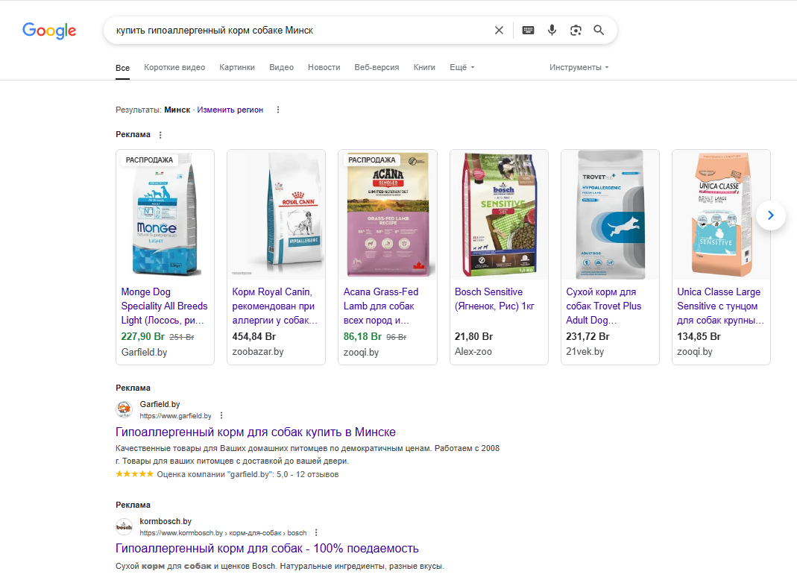Click Изменить регион link
Image resolution: width=797 pixels, height=583 pixels.
[230, 110]
